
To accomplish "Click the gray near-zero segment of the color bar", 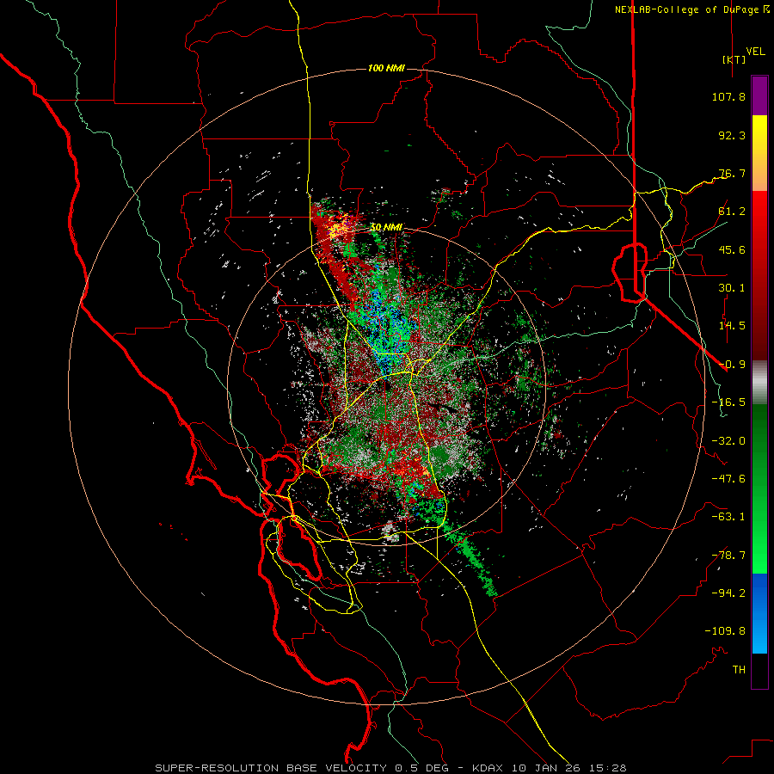I will coord(759,383).
